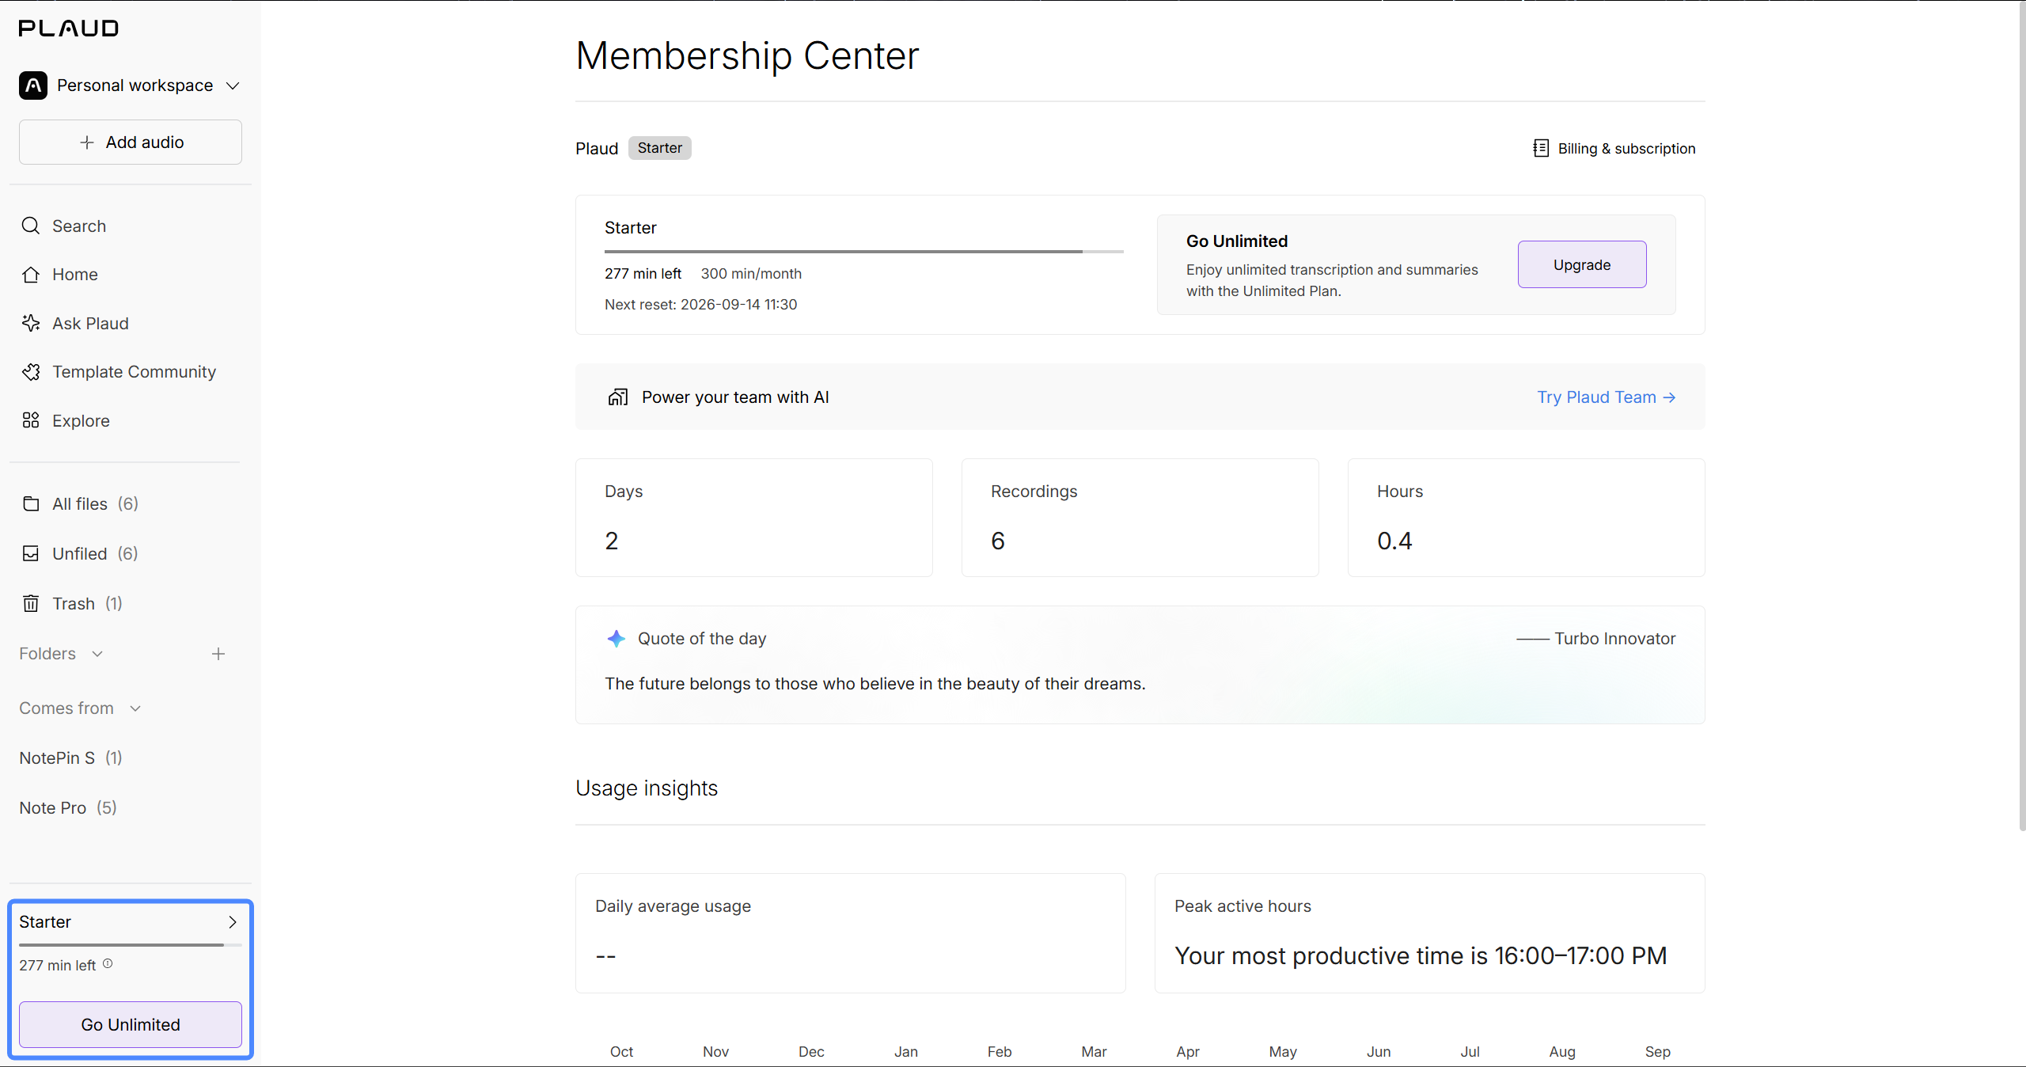
Task: Click the Billing & subscription receipt icon
Action: pyautogui.click(x=1541, y=148)
